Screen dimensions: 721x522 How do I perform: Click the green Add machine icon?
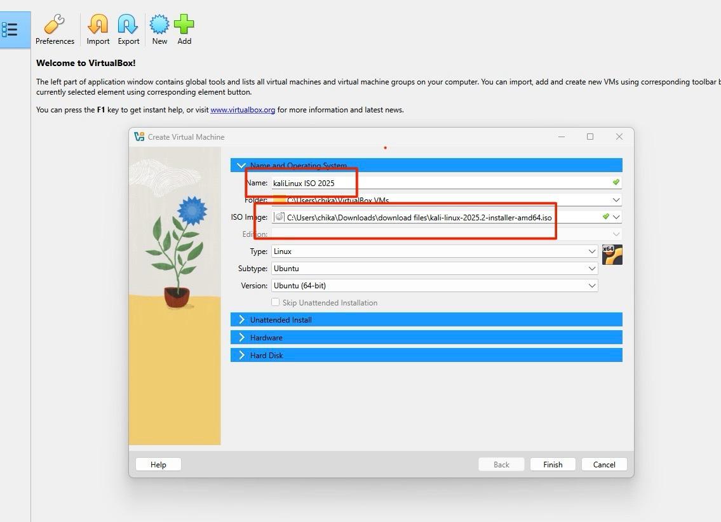(x=184, y=30)
